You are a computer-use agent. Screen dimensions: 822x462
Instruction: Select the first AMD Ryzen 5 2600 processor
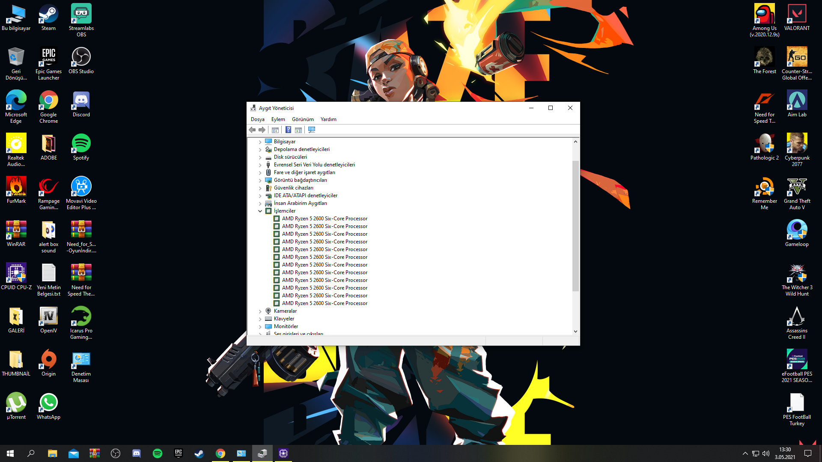(324, 219)
